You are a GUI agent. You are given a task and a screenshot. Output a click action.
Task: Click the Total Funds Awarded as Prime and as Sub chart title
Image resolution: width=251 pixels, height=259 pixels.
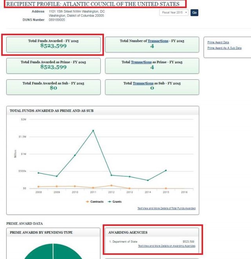click(x=52, y=111)
